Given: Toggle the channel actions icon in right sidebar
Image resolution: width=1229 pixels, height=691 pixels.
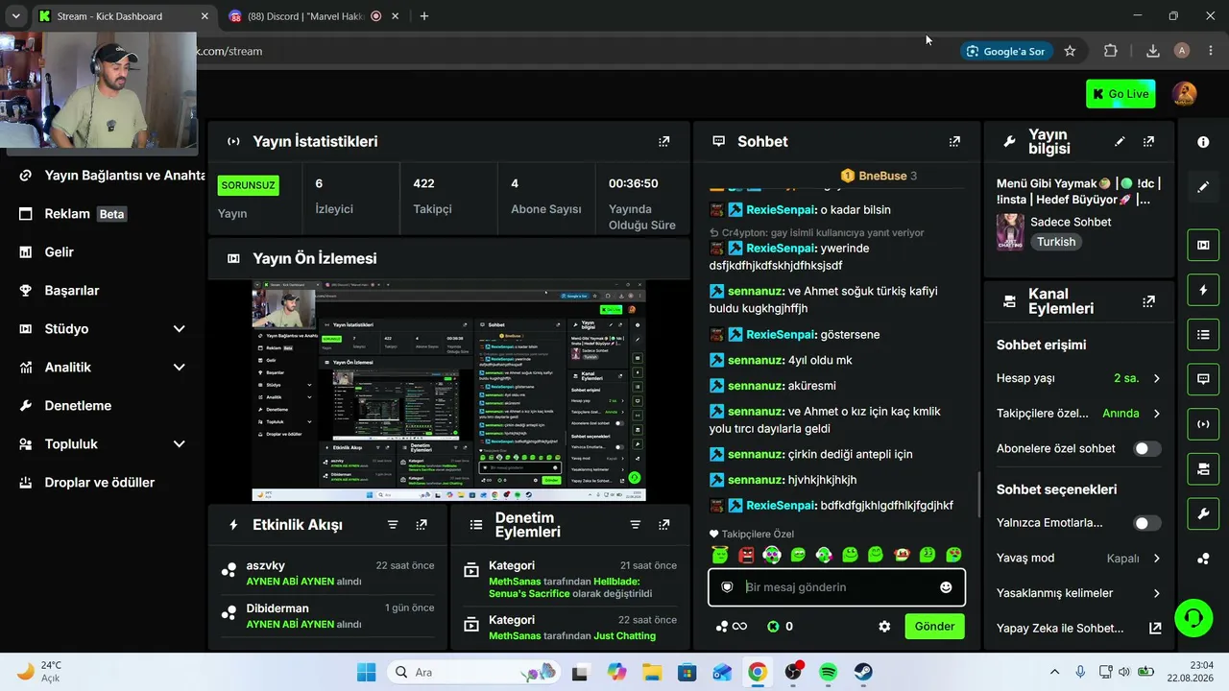Looking at the screenshot, I should coord(1203,469).
